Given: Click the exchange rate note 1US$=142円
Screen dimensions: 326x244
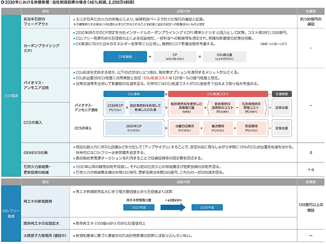Looking at the screenshot, I should coord(274,44).
